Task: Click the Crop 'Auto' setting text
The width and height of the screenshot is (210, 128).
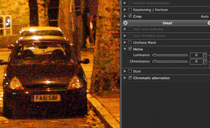Action: (205, 16)
